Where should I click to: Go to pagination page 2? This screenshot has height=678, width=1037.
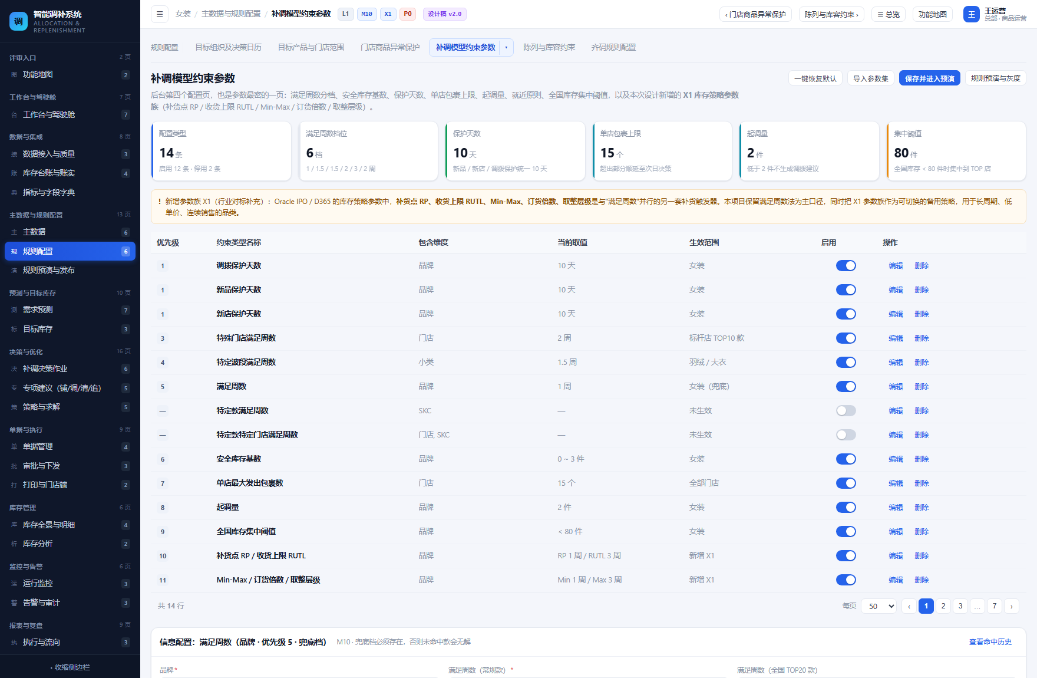(x=943, y=606)
